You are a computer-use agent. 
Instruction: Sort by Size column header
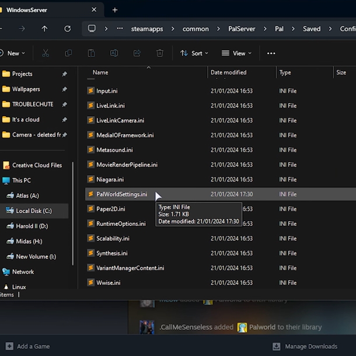tap(341, 72)
